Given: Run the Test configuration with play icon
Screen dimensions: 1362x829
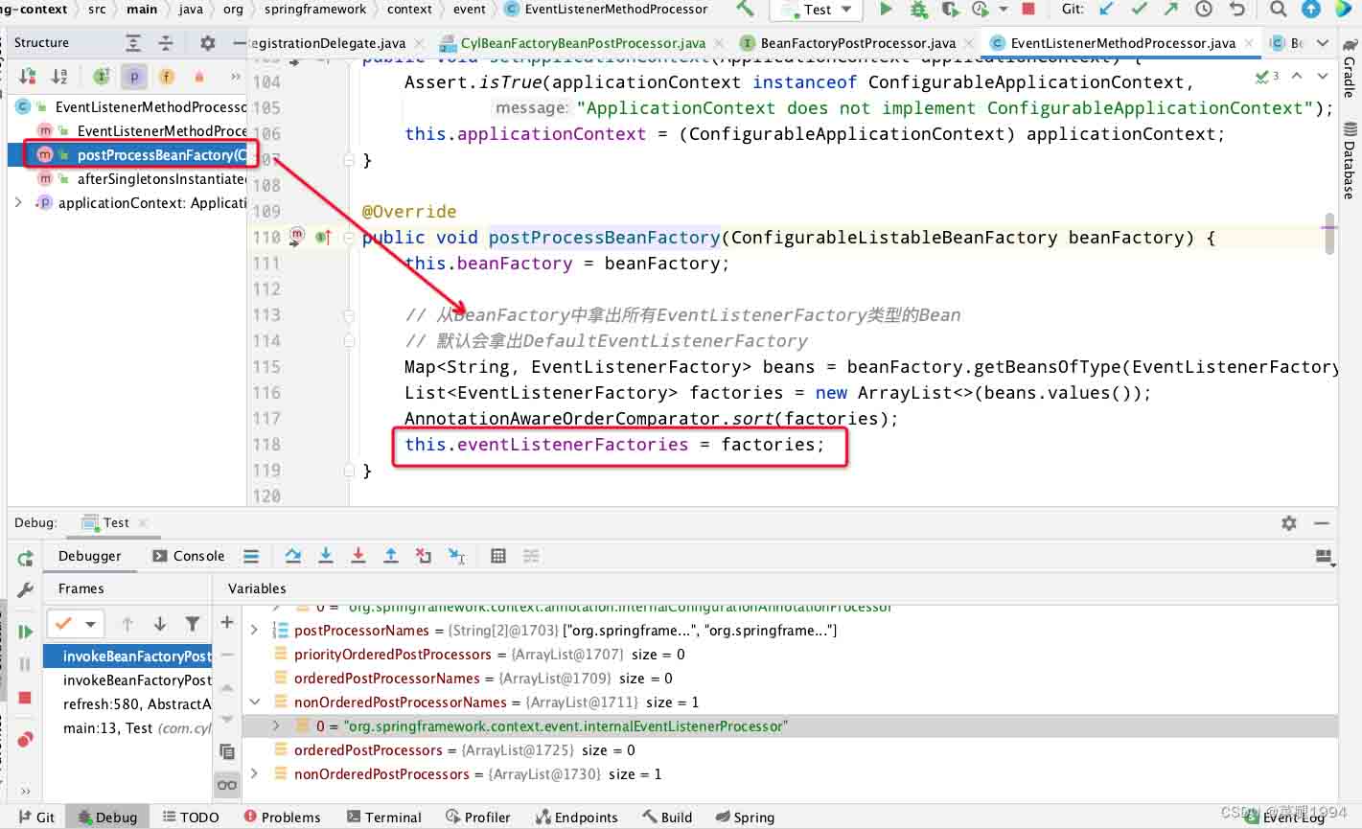Looking at the screenshot, I should click(886, 9).
